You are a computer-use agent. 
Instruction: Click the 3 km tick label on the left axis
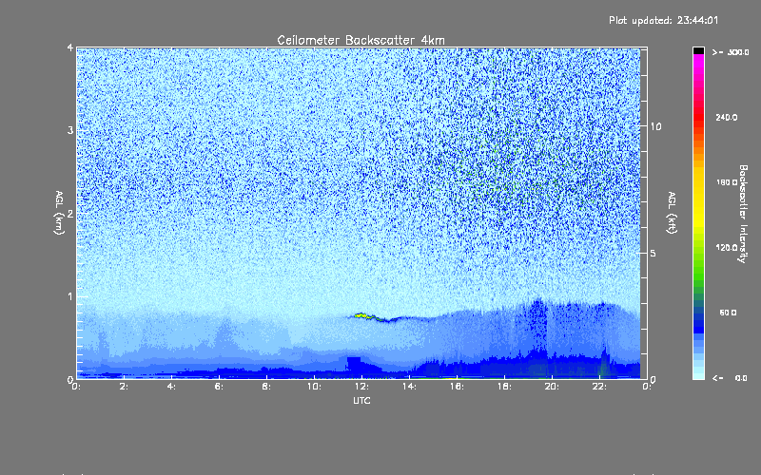pos(70,130)
